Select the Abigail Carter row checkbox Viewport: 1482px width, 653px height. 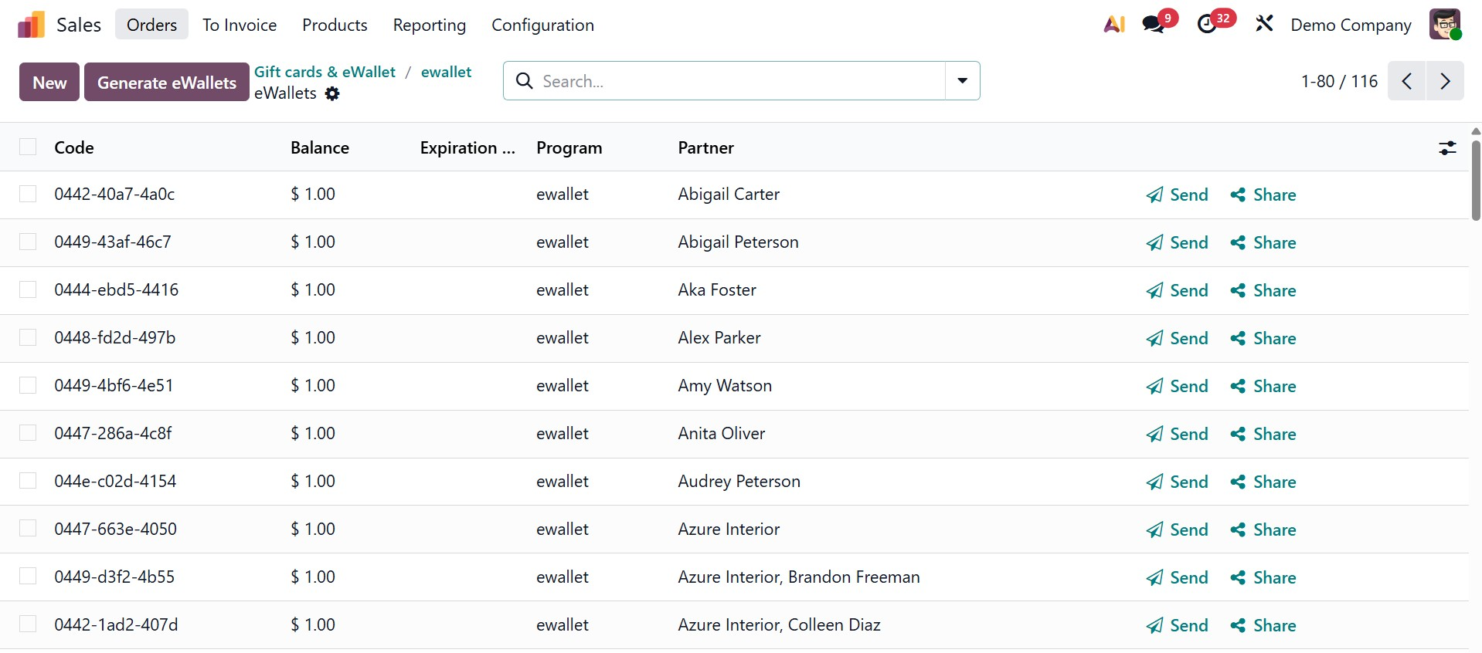click(28, 195)
